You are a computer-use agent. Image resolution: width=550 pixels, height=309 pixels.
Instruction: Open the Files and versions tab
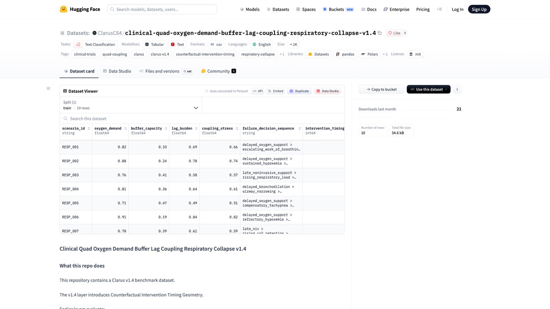[166, 71]
